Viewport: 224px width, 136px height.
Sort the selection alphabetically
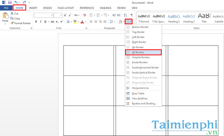pos(125,15)
